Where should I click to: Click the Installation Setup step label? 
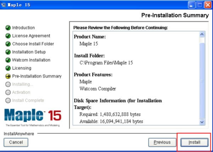[29, 52]
